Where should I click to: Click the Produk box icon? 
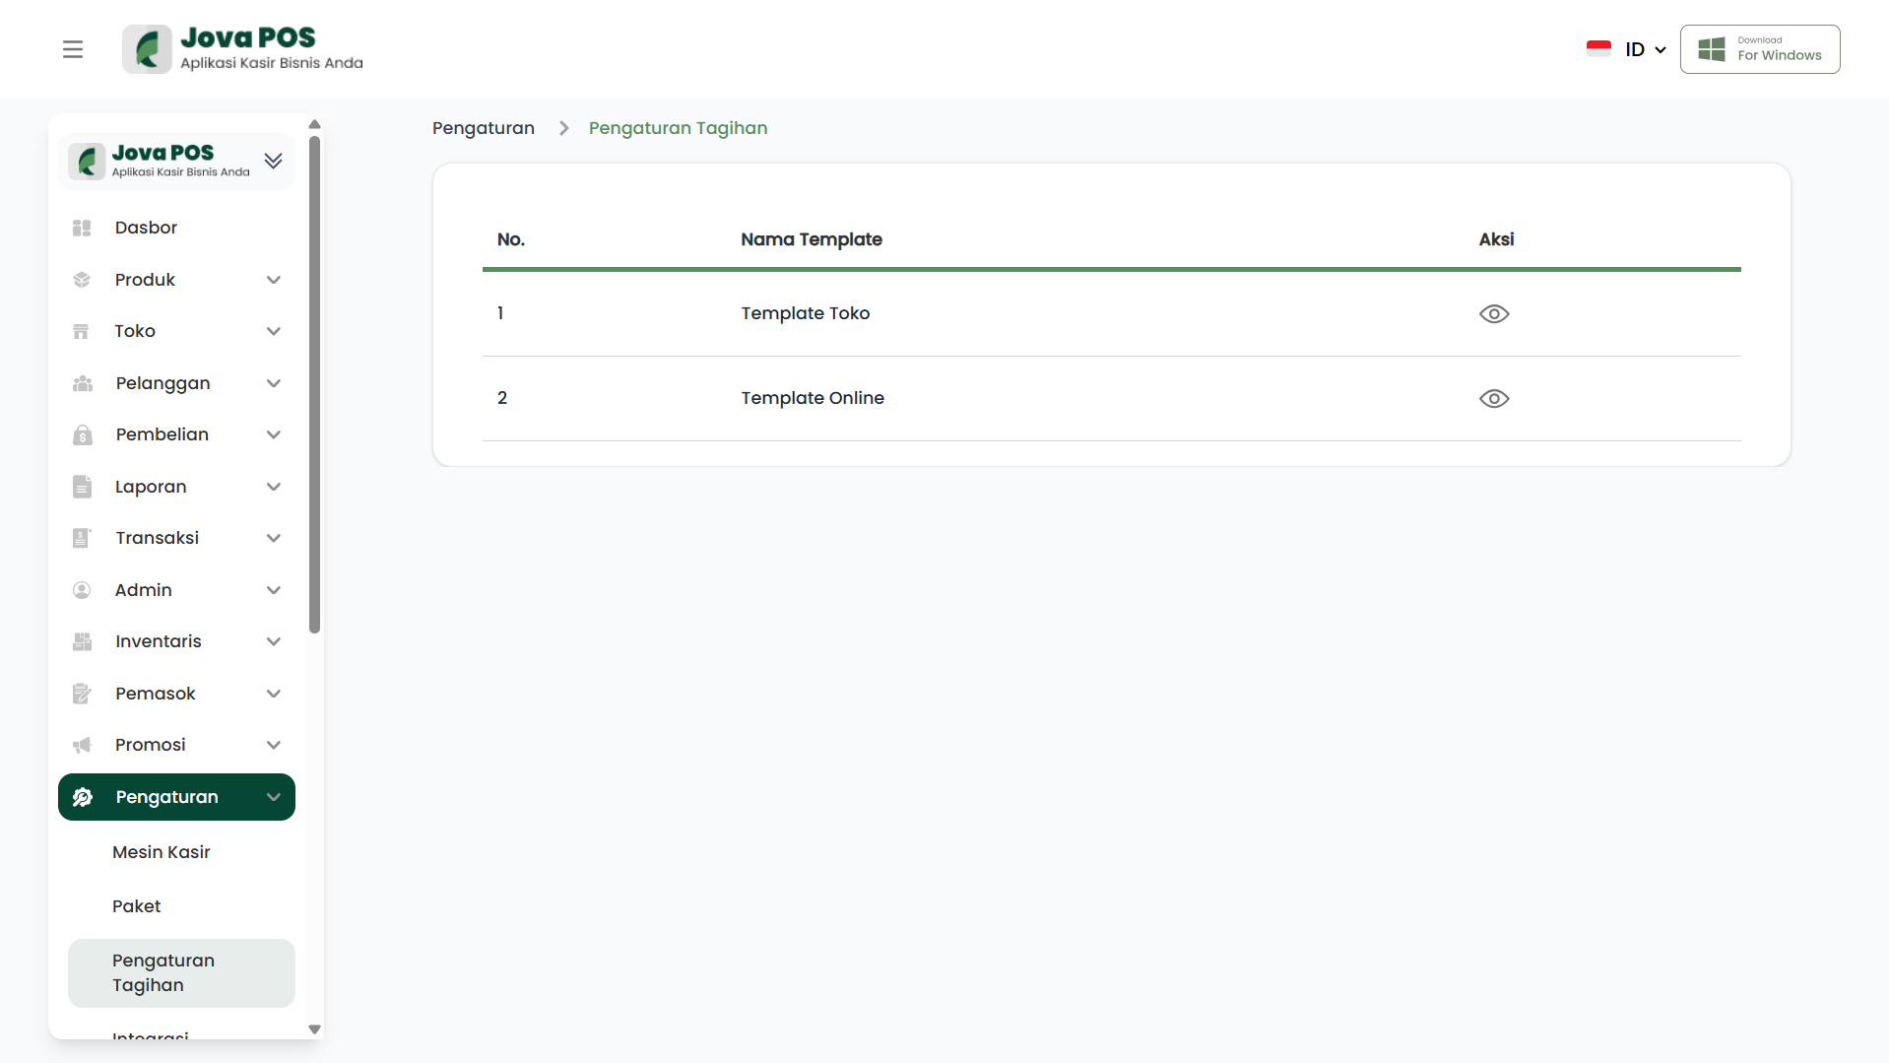[82, 280]
